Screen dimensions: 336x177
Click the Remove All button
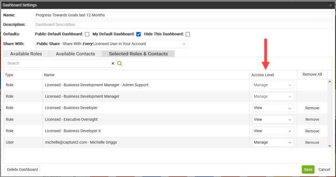pos(312,75)
